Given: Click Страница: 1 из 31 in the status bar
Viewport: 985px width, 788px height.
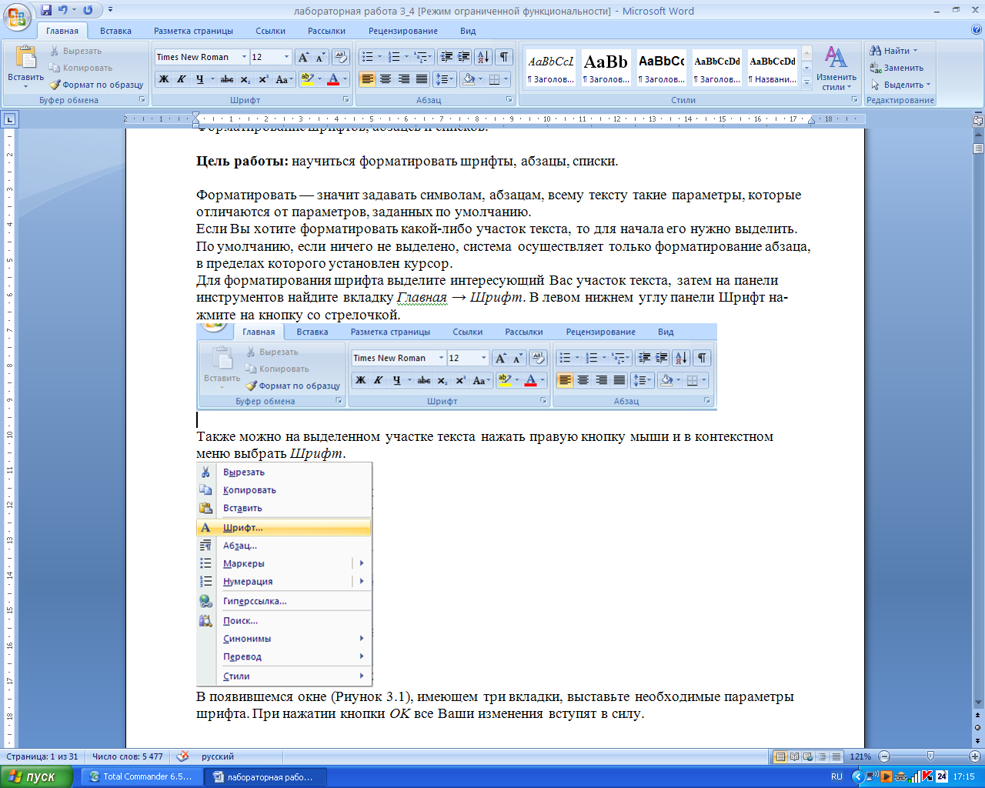Looking at the screenshot, I should click(42, 756).
